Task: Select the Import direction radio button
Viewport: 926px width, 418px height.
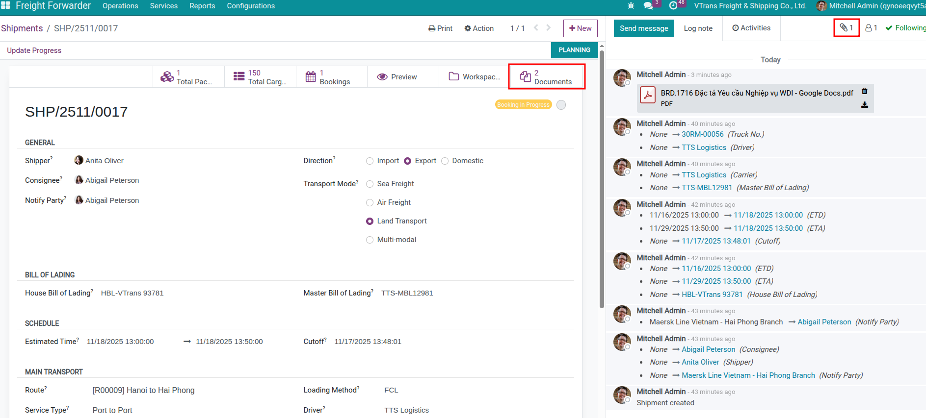Action: coord(370,161)
